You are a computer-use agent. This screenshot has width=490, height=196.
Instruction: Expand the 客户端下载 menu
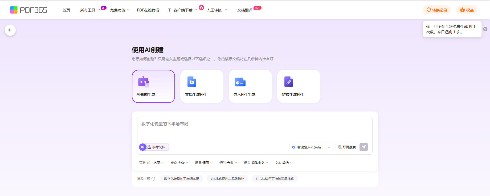click(182, 10)
